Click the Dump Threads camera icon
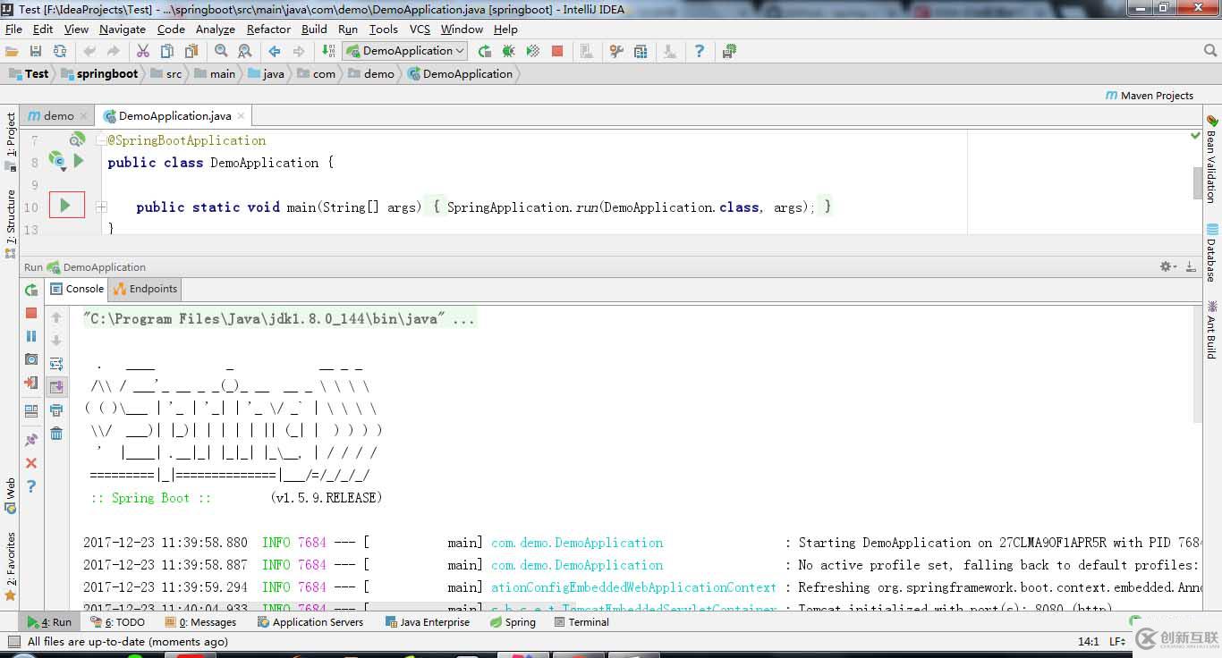Viewport: 1222px width, 658px height. point(31,359)
